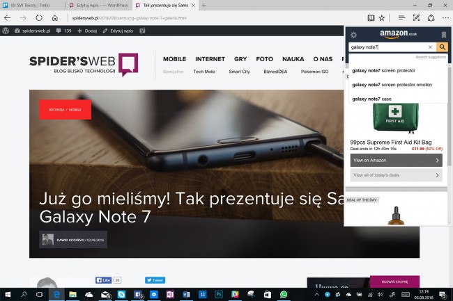
Task: Click View all of today's deals
Action: point(396,175)
